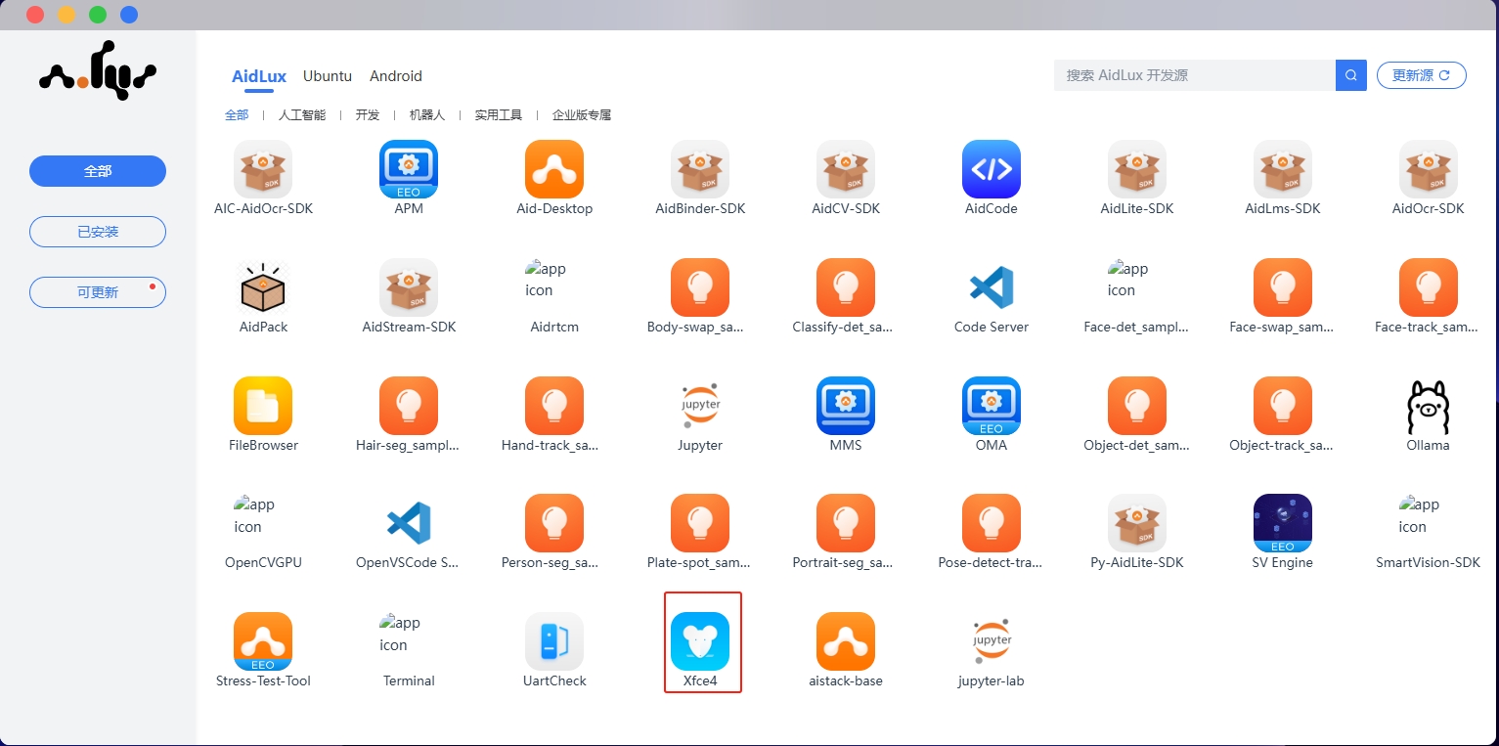The image size is (1499, 746).
Task: Switch to the Ubuntu source tab
Action: point(328,76)
